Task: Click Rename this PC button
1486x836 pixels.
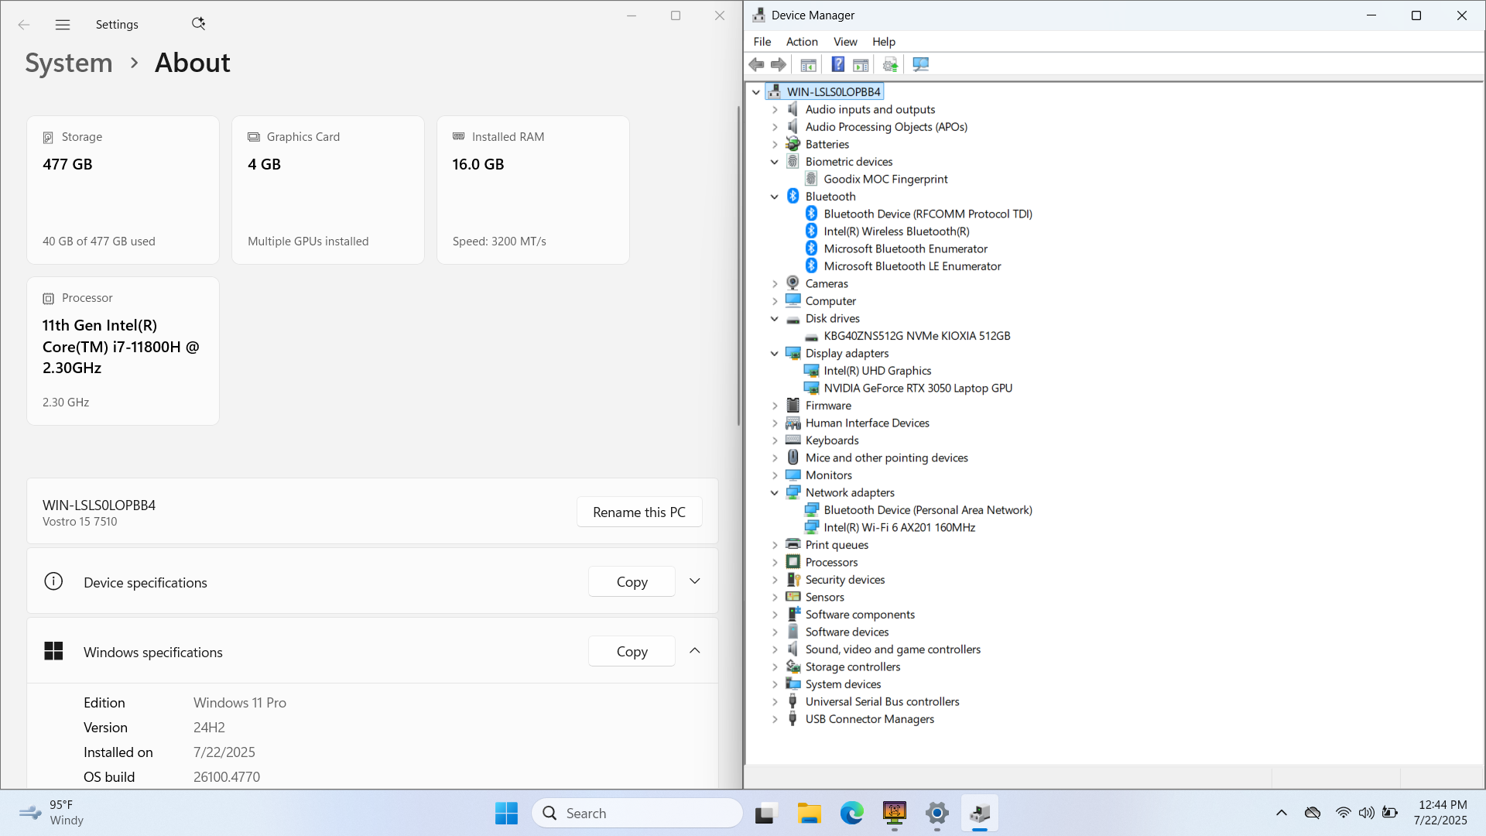Action: point(639,512)
